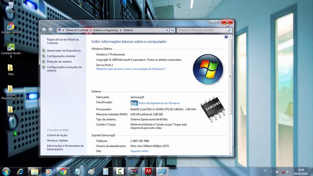Click the scrollbar up arrow
313x176 pixels.
click(230, 37)
